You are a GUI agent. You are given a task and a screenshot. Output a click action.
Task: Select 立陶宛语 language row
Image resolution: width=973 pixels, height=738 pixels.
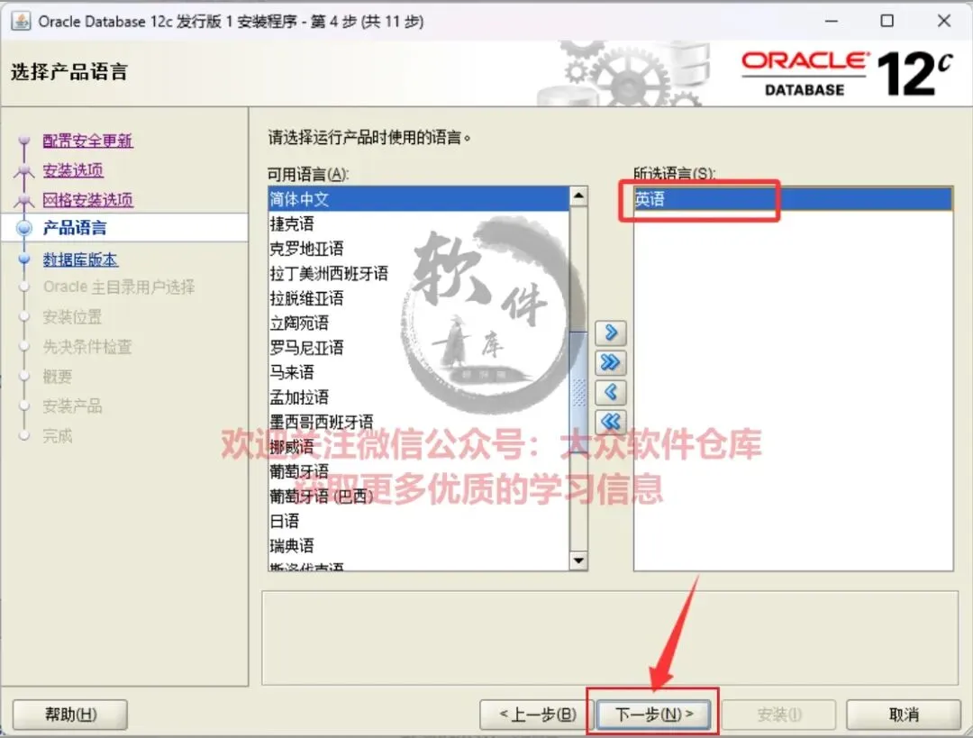419,323
